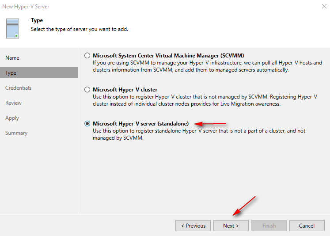This screenshot has width=330, height=236.
Task: Click the SCVMM option description paragraph
Action: (207, 66)
